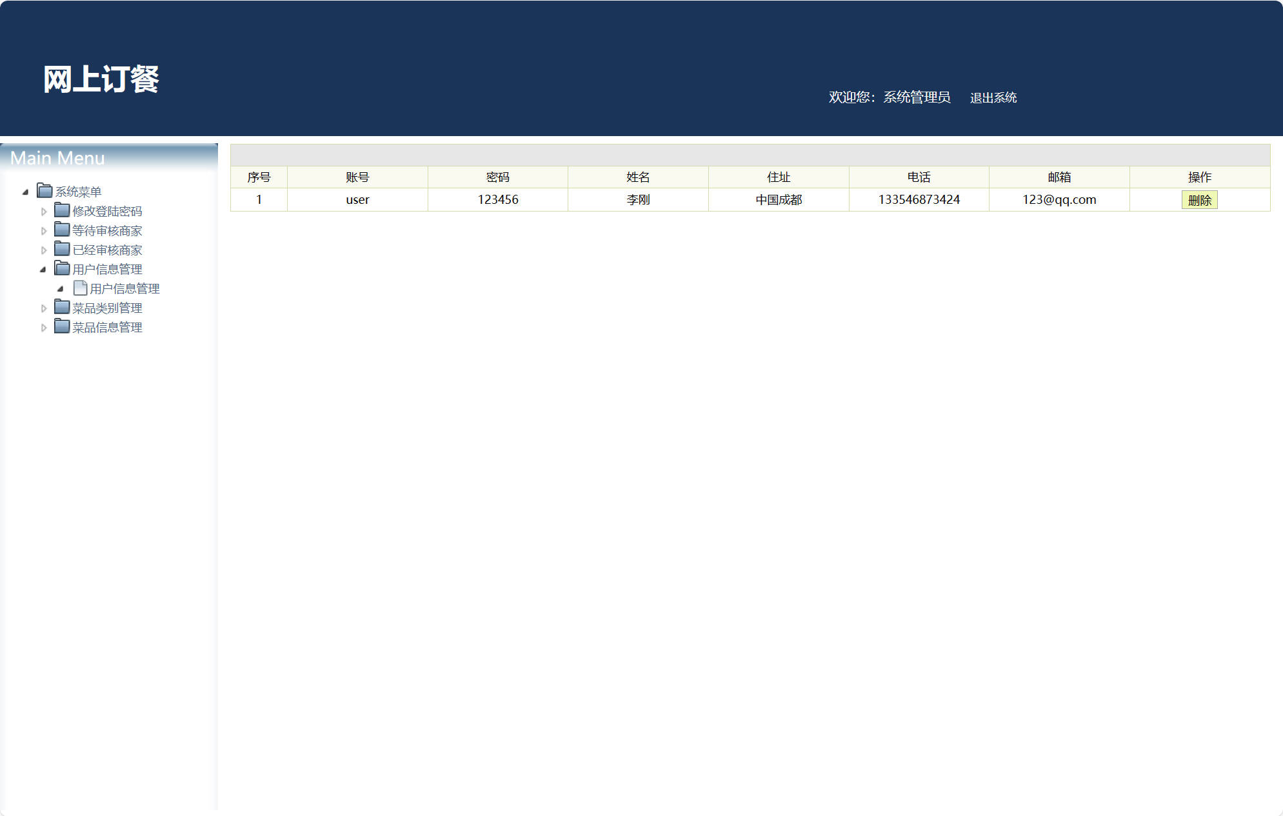Click the open folder icon beside 用户信息管理

click(x=62, y=268)
